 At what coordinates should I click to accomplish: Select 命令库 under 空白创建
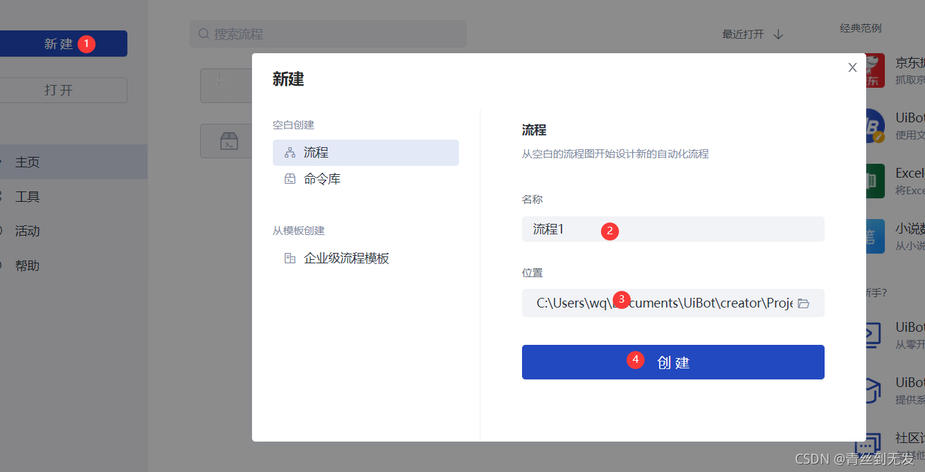(x=366, y=179)
